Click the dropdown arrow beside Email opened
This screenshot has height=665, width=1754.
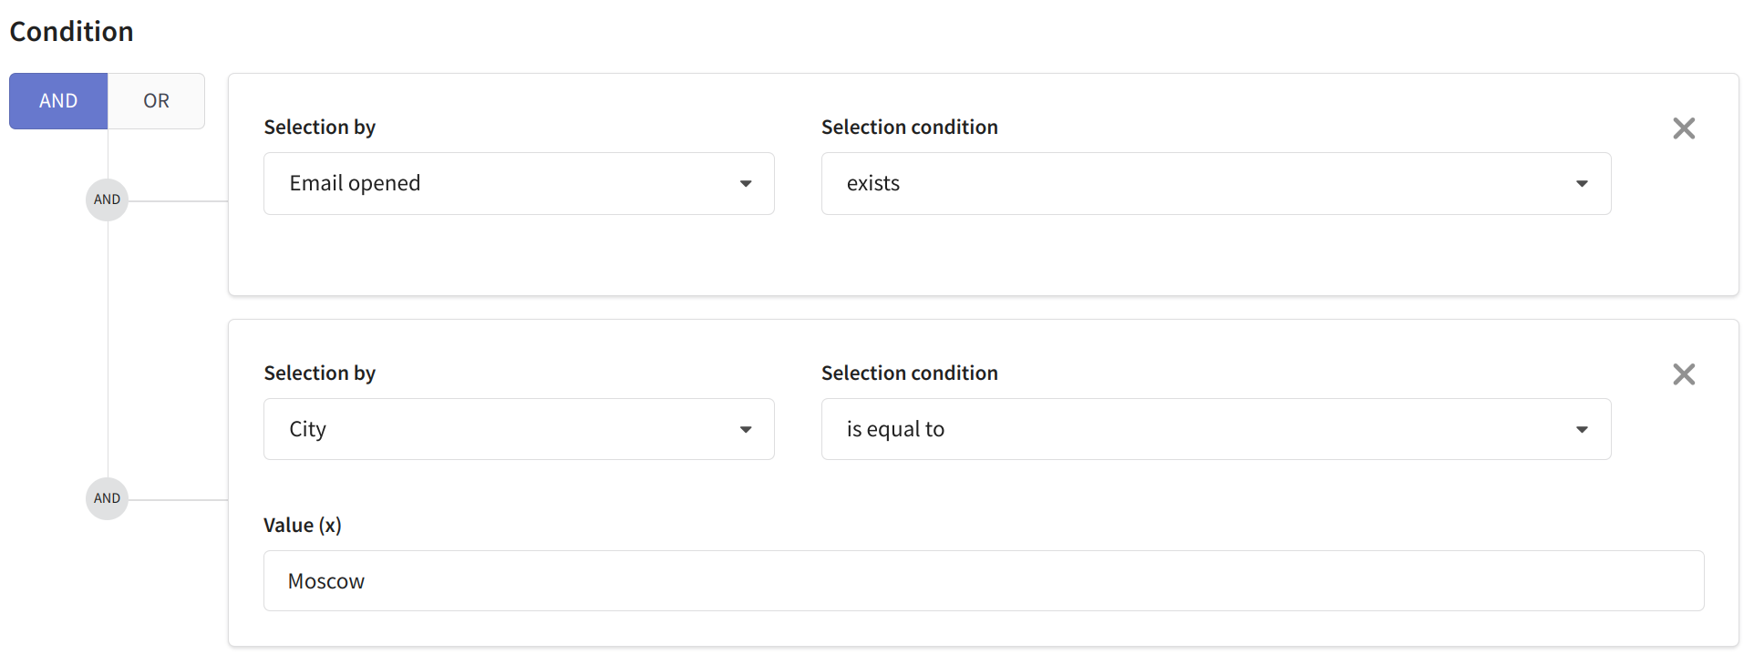746,184
